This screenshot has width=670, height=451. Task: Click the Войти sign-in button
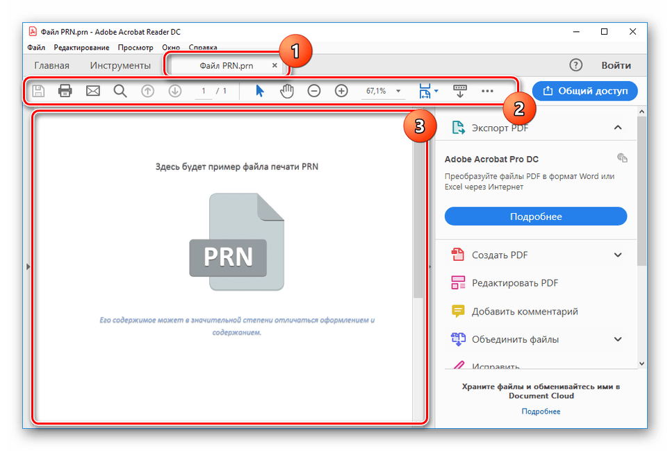pyautogui.click(x=616, y=65)
